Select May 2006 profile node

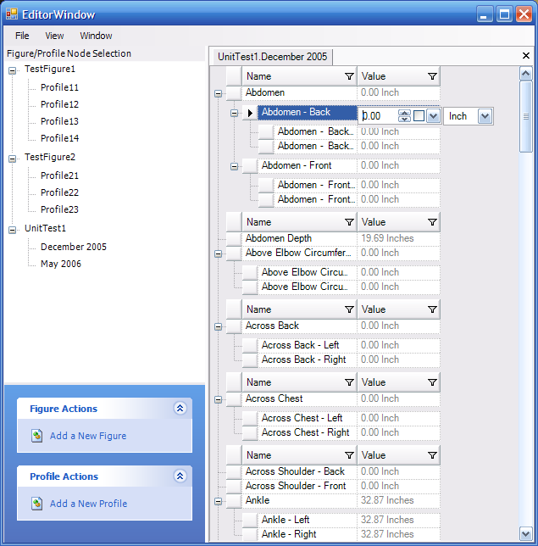(x=61, y=264)
